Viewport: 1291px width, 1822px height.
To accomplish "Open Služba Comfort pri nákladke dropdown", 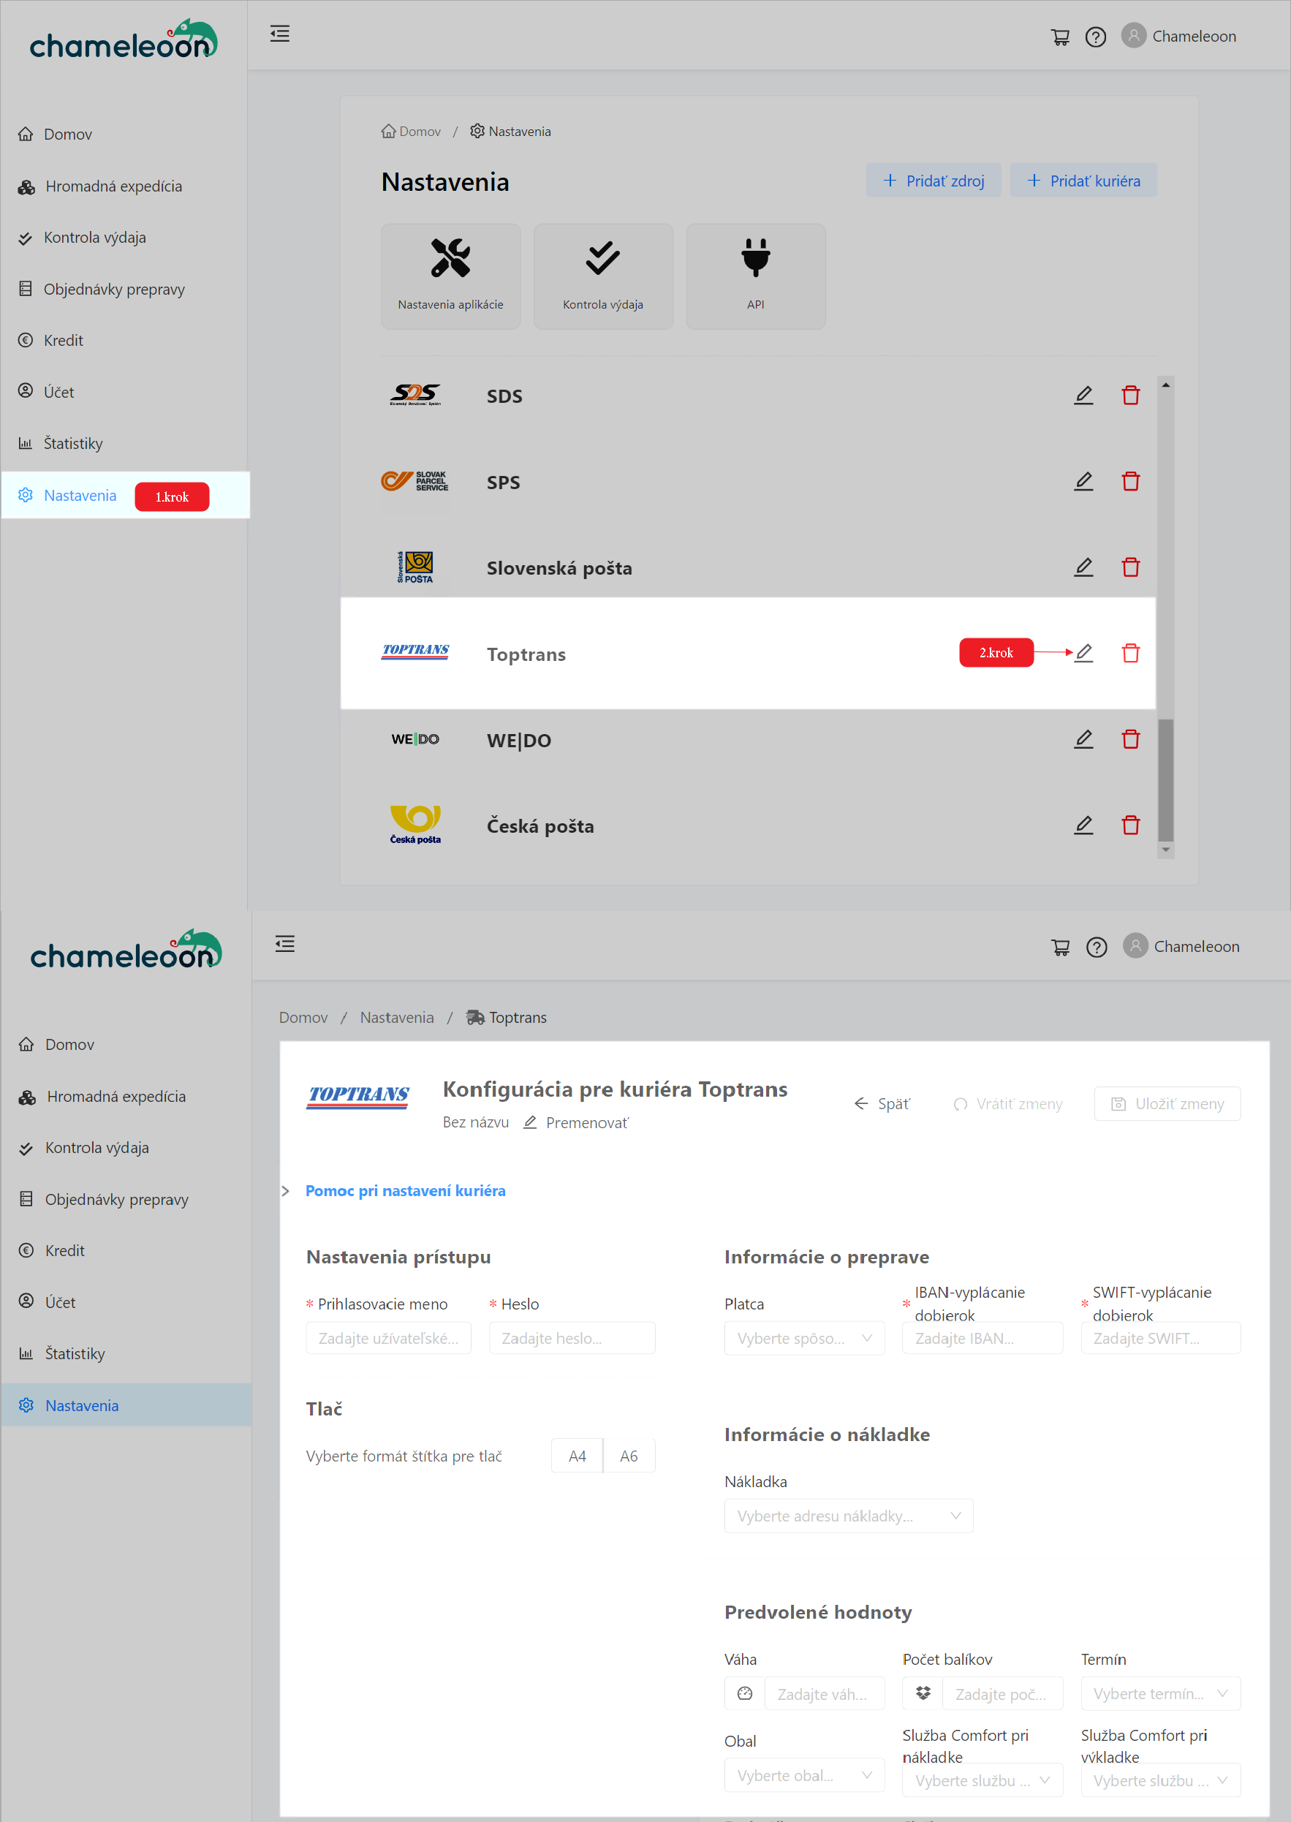I will point(983,1780).
